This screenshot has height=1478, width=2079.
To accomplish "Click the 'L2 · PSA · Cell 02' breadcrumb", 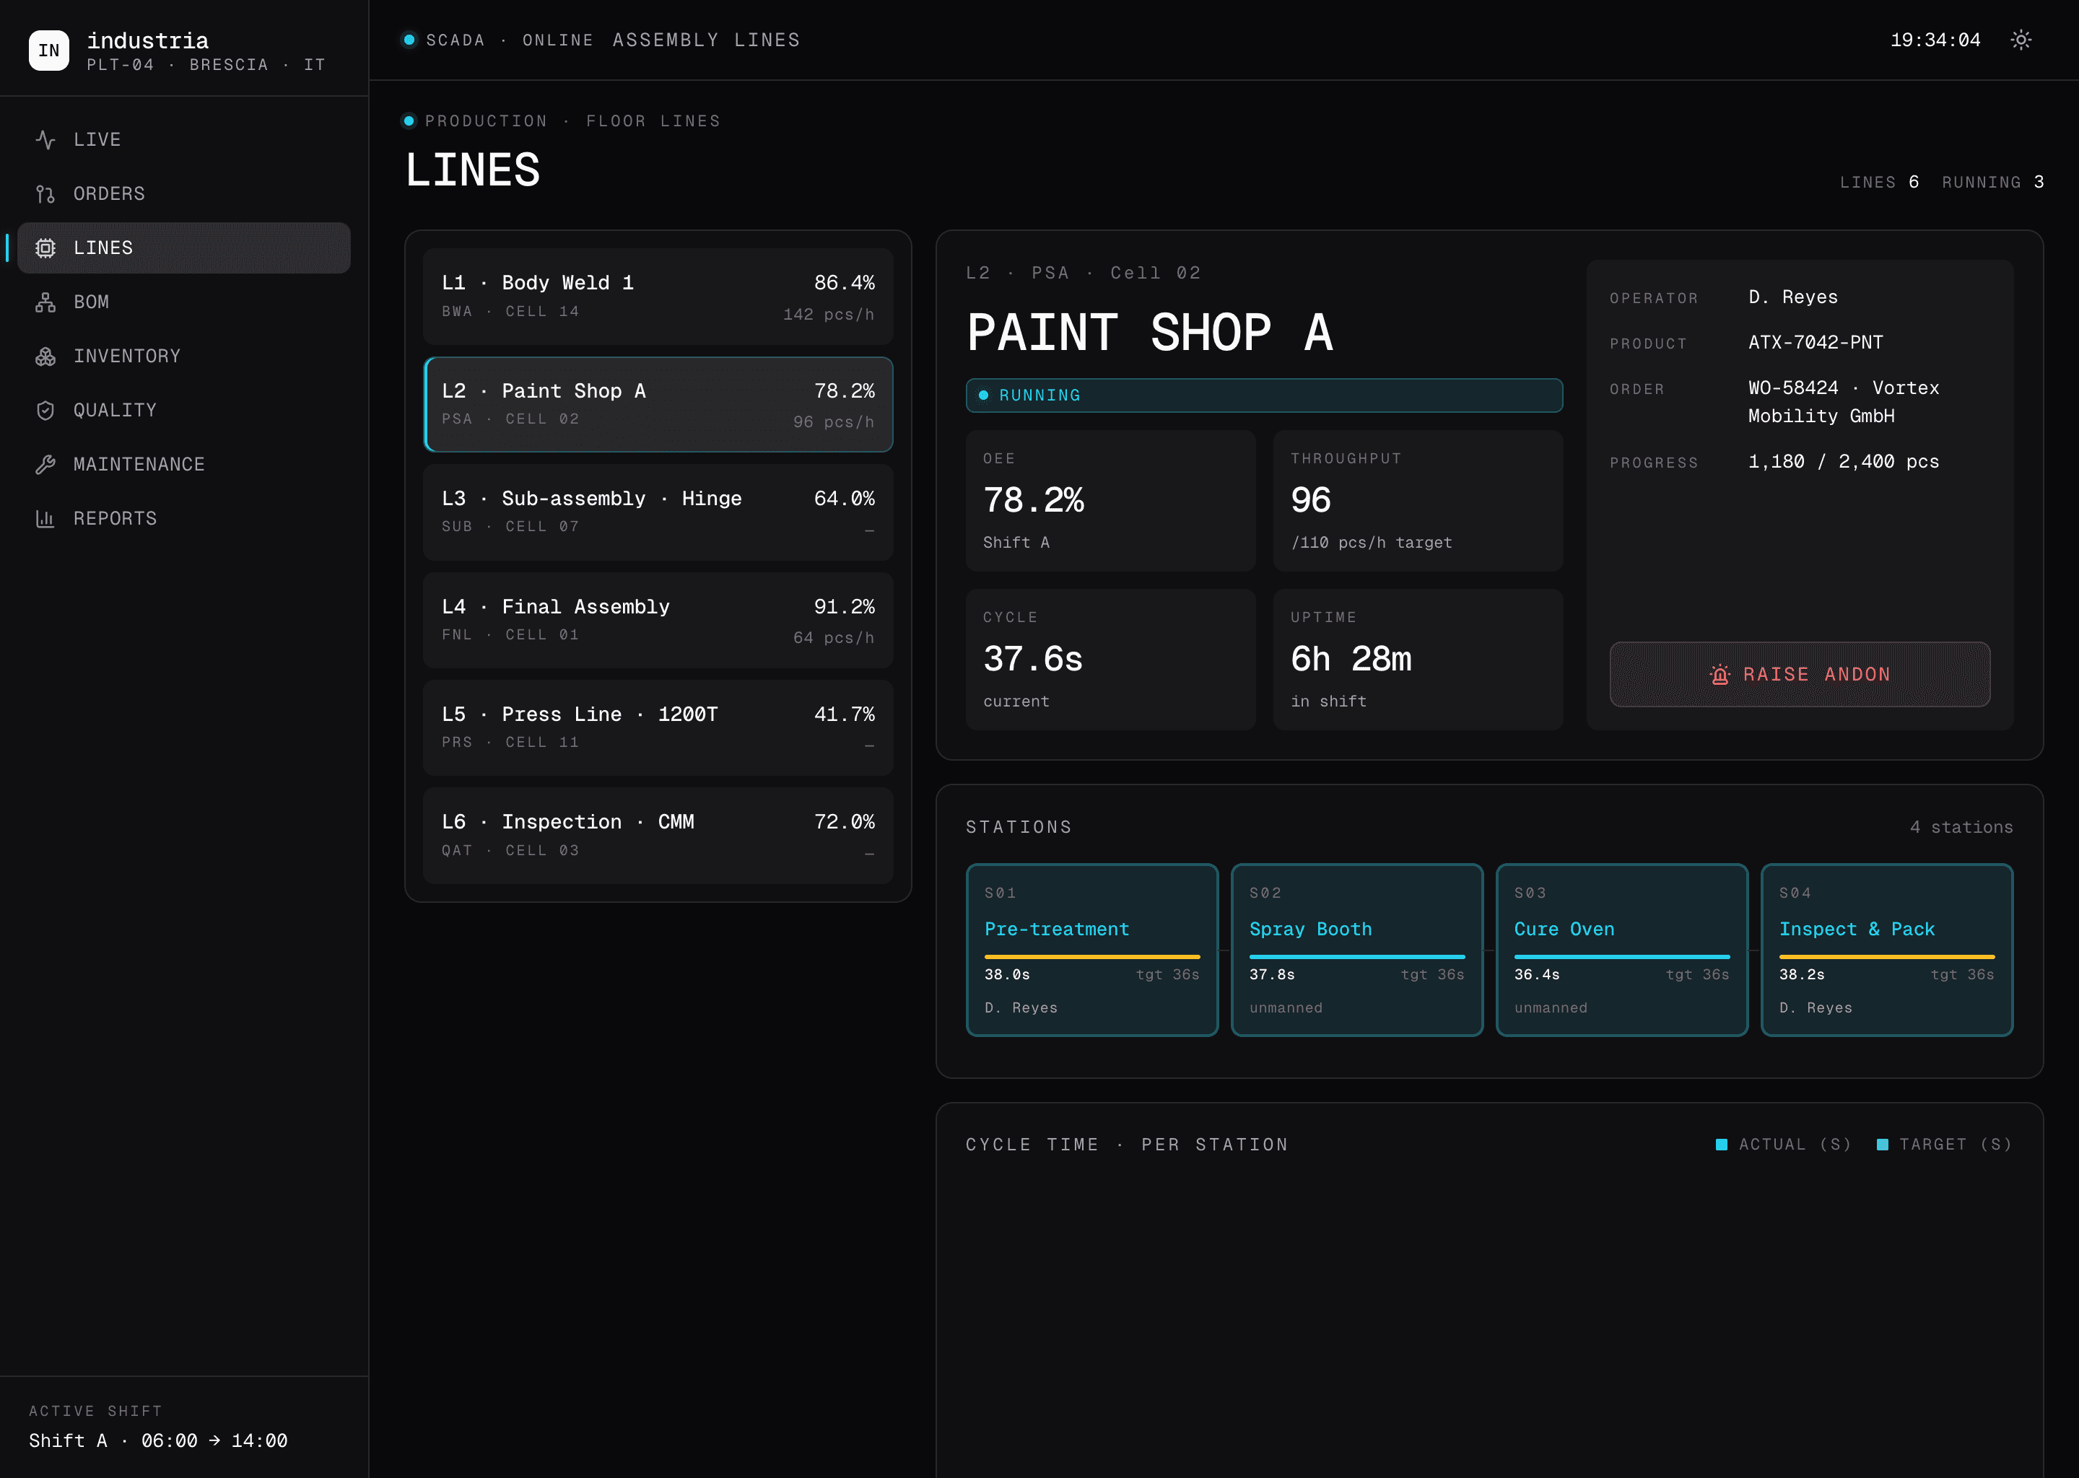I will pos(1084,273).
